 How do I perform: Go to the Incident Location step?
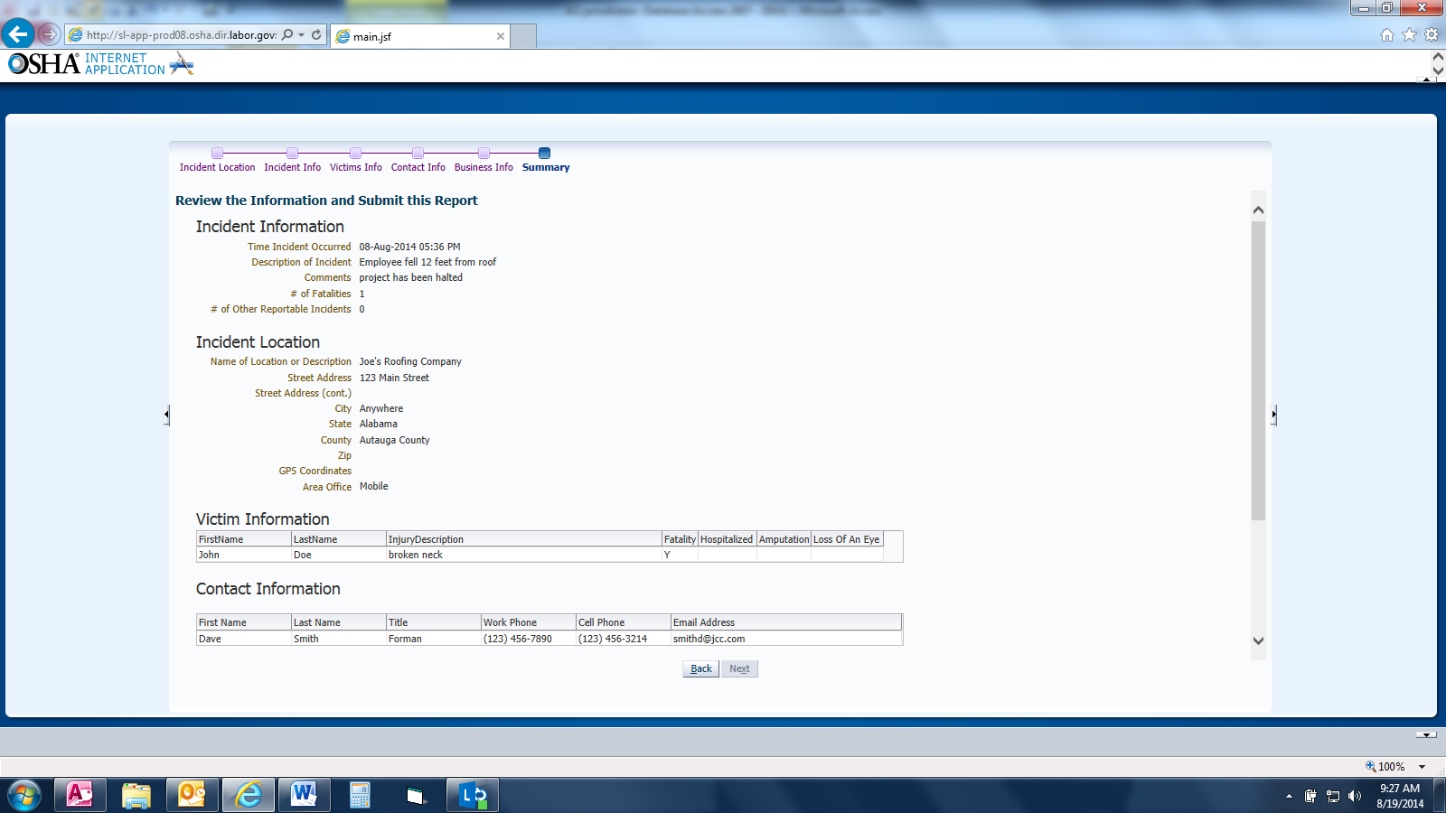[217, 167]
